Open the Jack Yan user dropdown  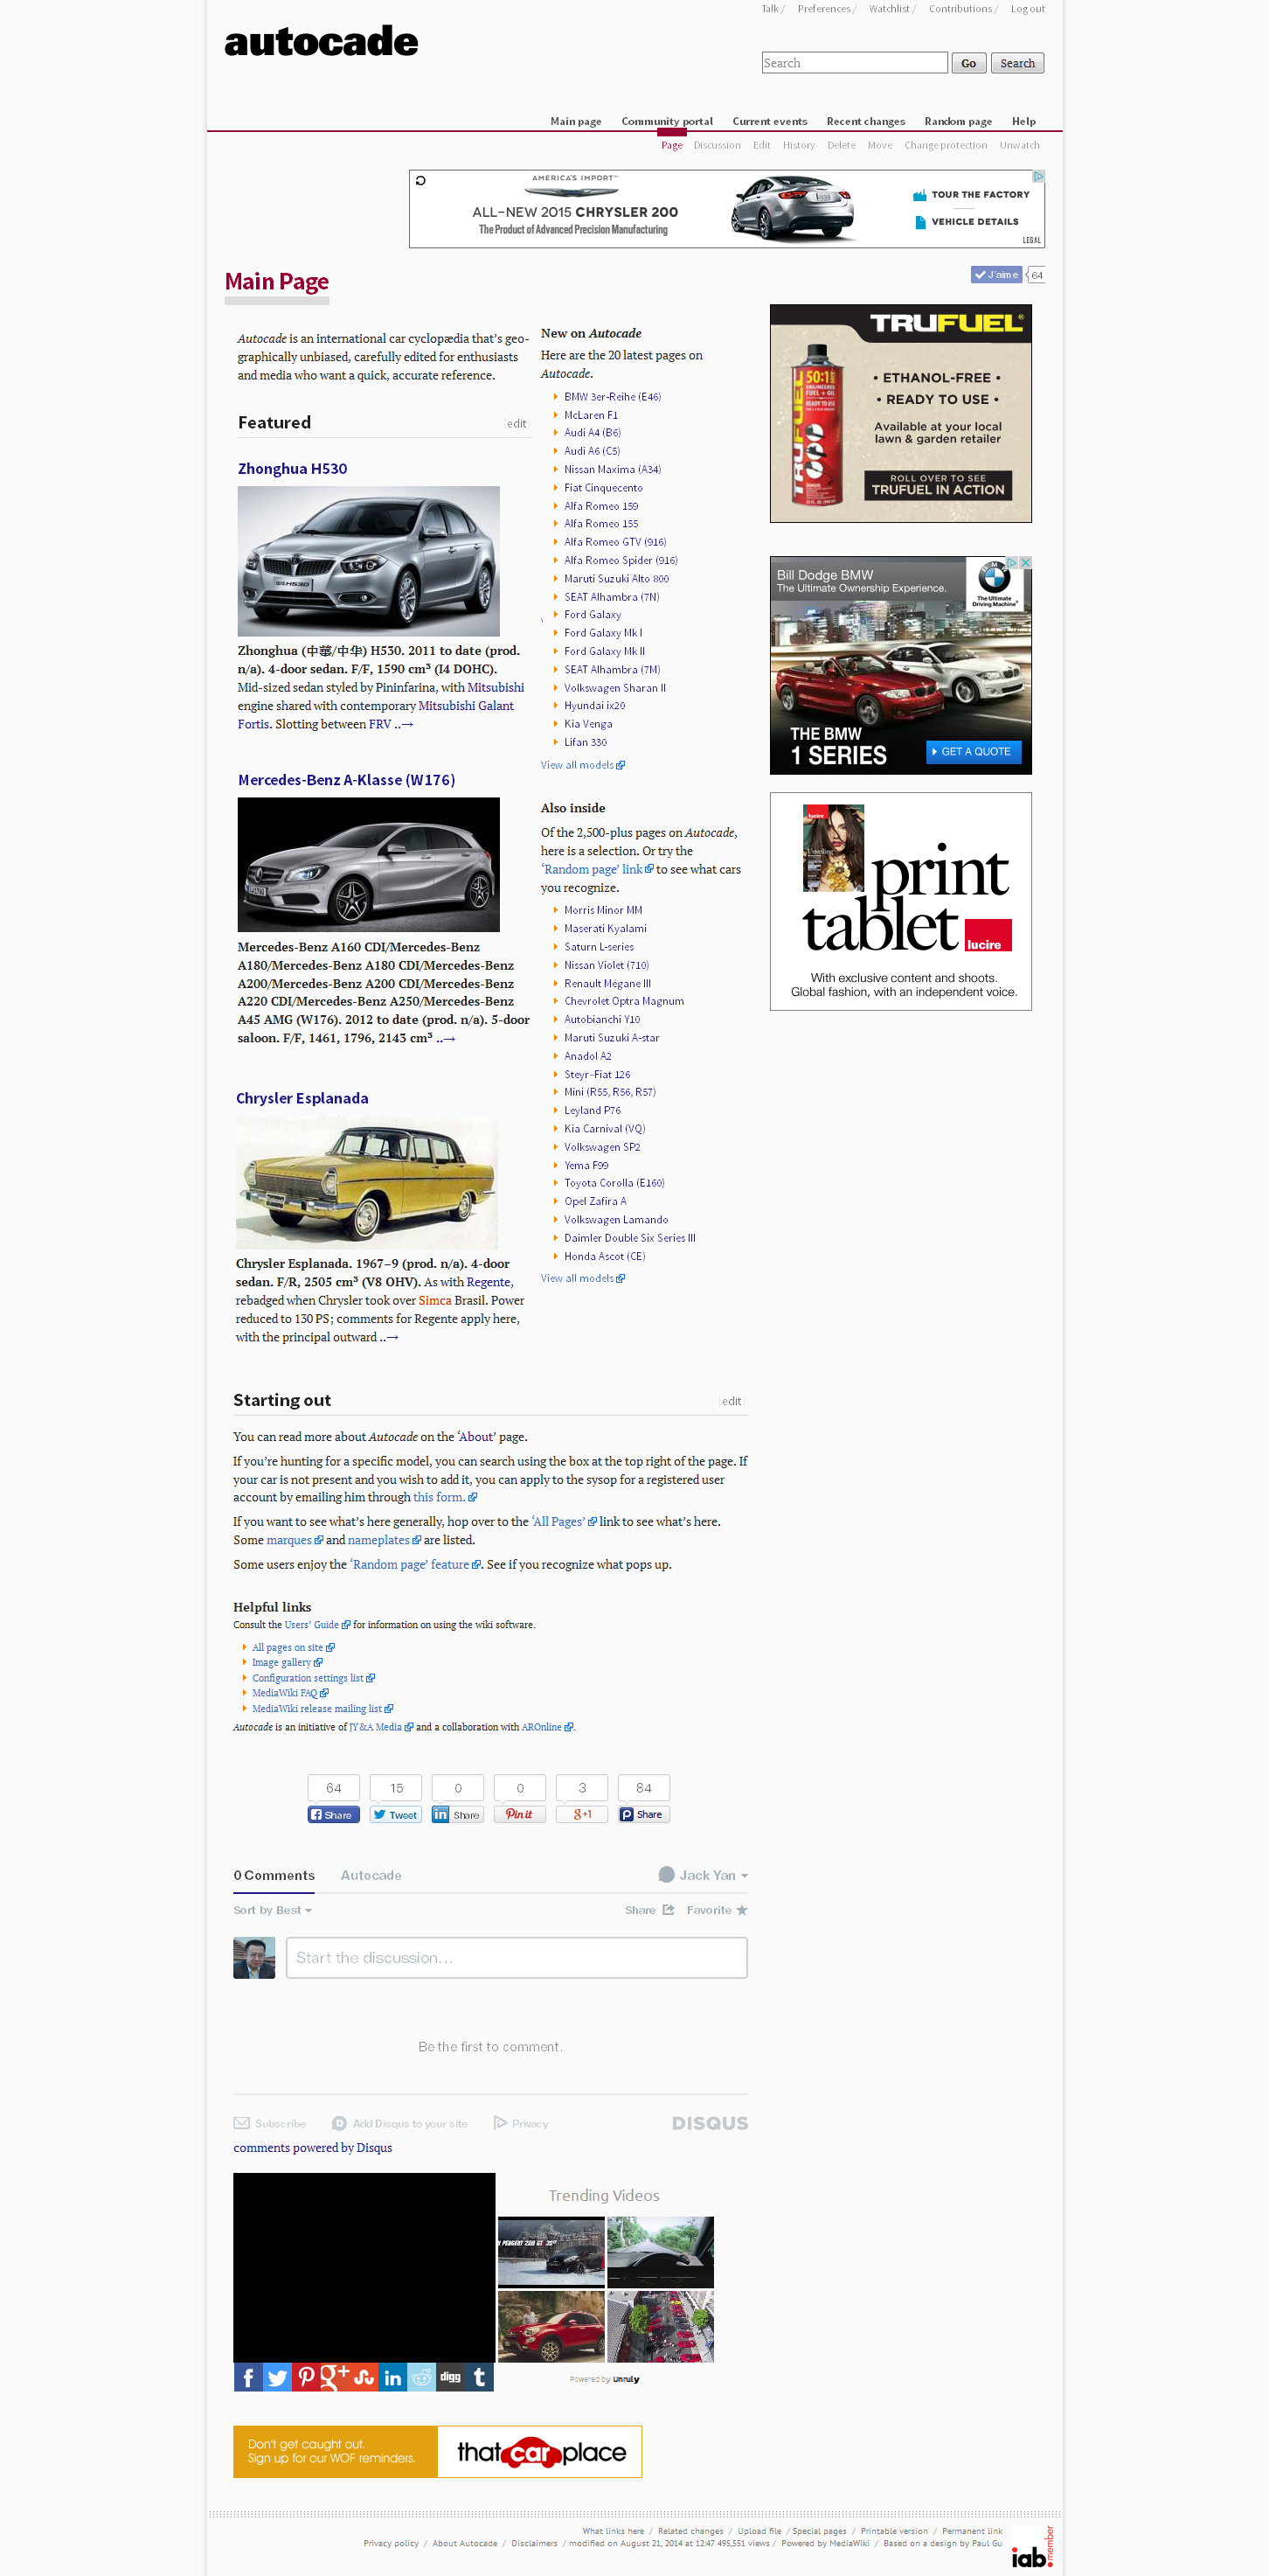[x=704, y=1875]
